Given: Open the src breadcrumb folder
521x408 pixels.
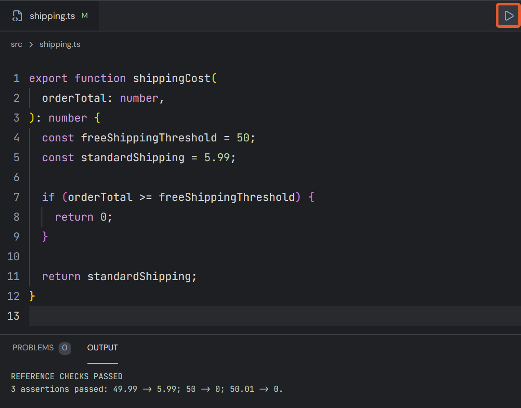Looking at the screenshot, I should (x=16, y=44).
